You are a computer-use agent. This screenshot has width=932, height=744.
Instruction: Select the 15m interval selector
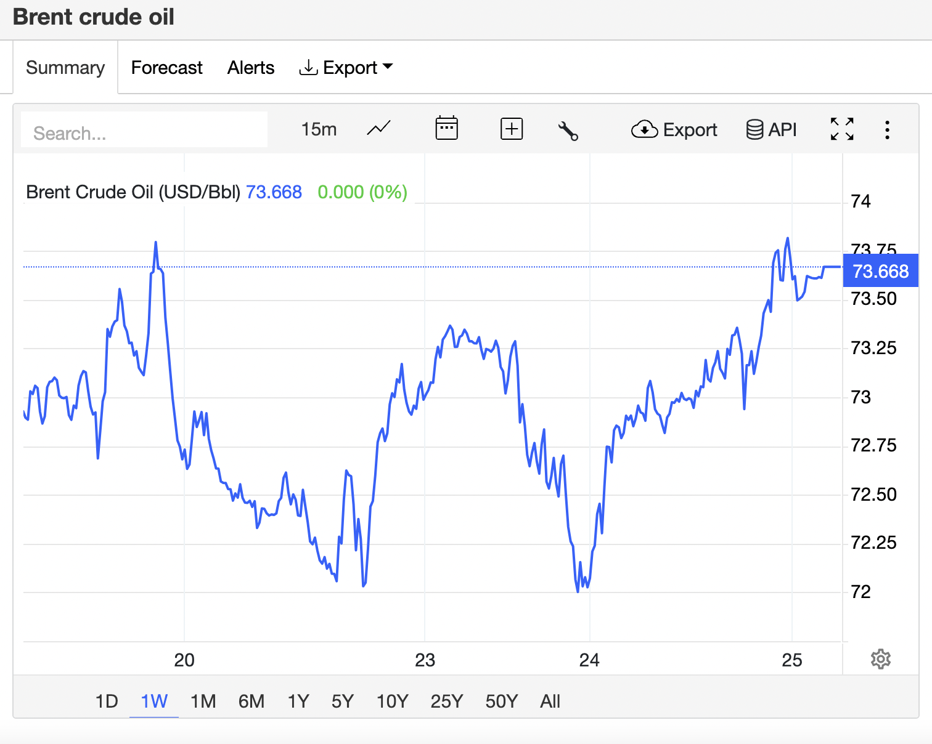click(319, 129)
